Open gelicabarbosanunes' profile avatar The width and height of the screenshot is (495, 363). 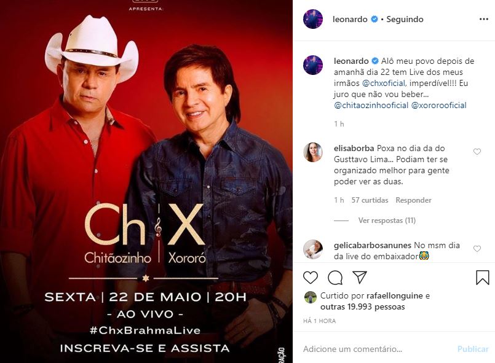coord(313,249)
